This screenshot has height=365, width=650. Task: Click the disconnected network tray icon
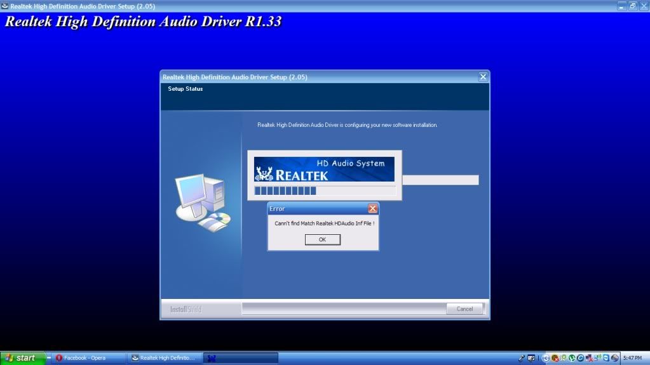589,358
